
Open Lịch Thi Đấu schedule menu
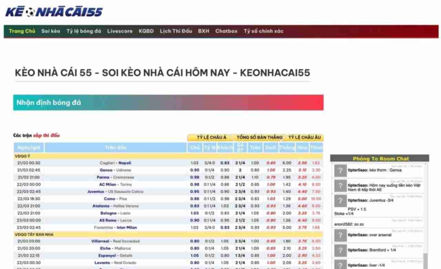coord(176,31)
